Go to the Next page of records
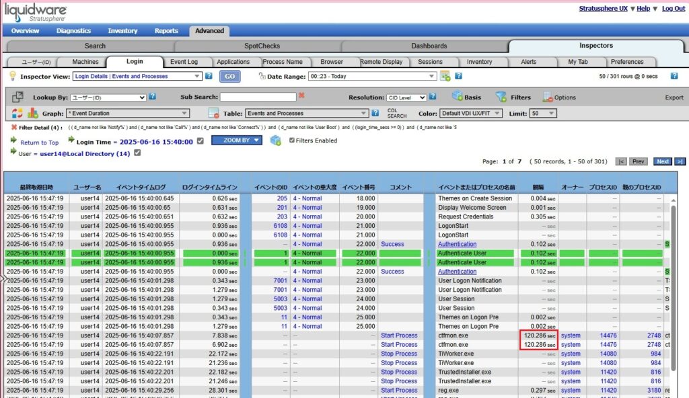689x398 pixels. point(663,161)
